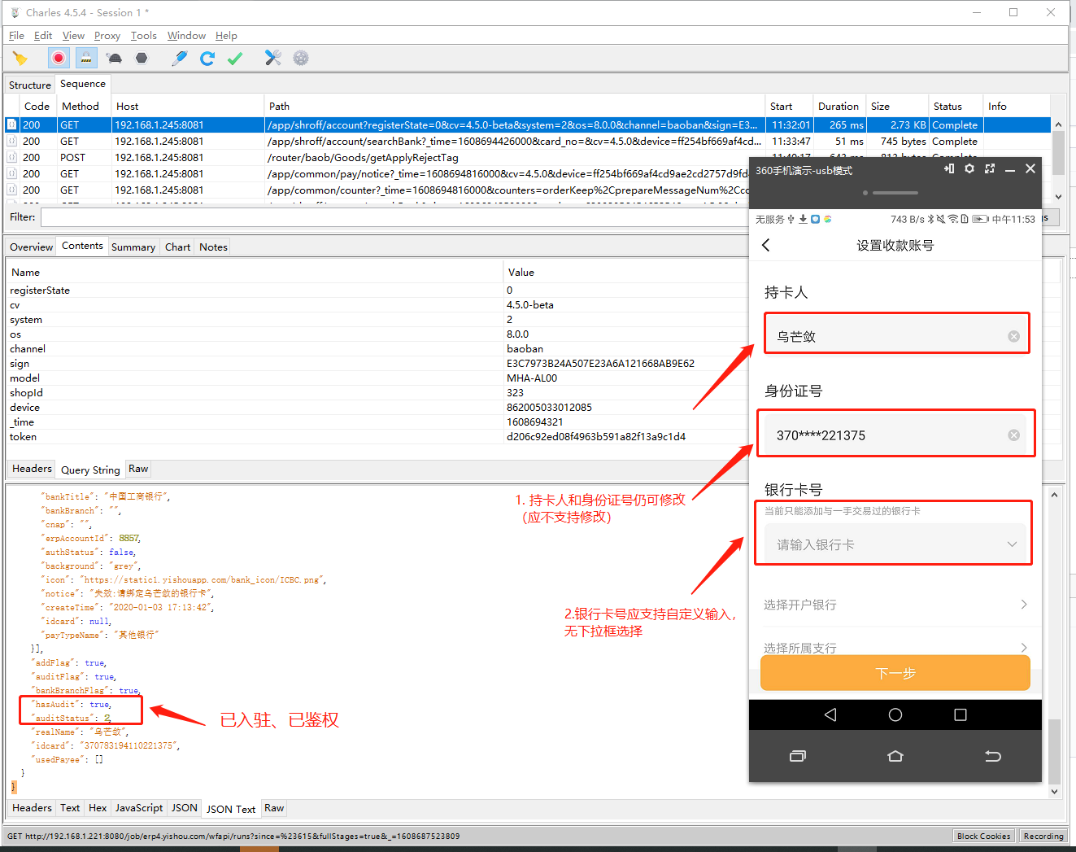Click the Recording status button
Screen dimensions: 1076x852
[1043, 836]
